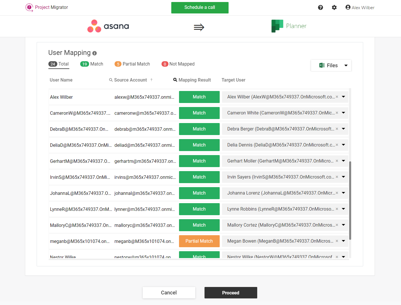
Task: Toggle the Not Mapped filter chip
Action: pyautogui.click(x=178, y=64)
